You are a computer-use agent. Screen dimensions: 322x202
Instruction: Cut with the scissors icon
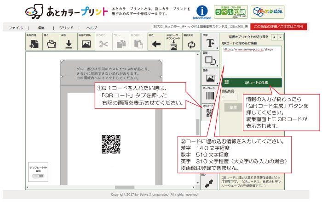pyautogui.click(x=103, y=42)
